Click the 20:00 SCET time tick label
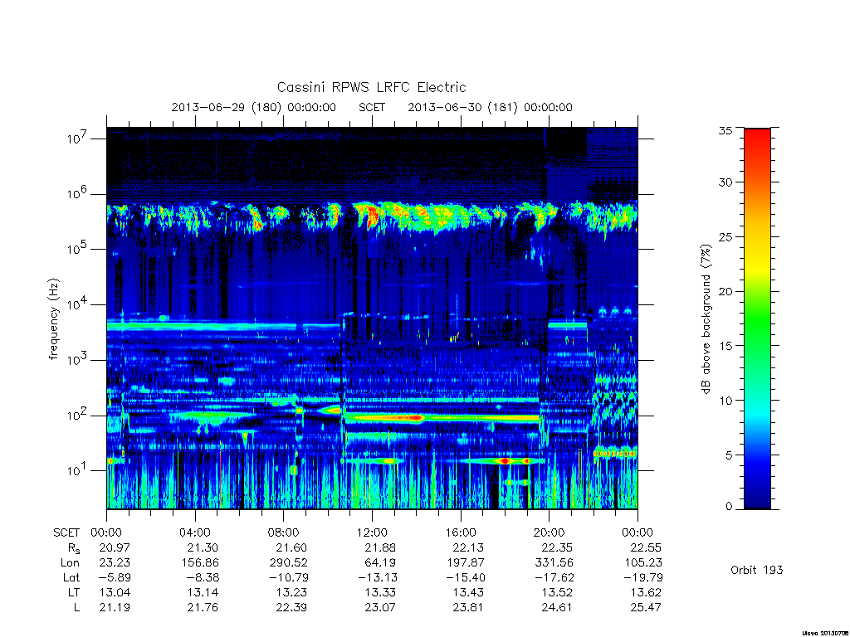The height and width of the screenshot is (637, 850). [549, 532]
